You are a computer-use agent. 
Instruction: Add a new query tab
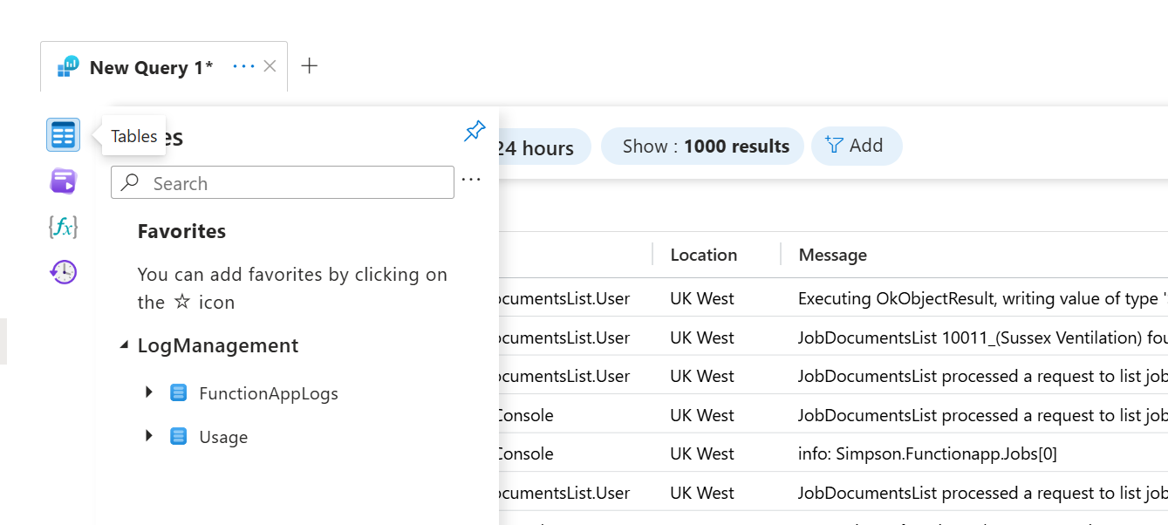pyautogui.click(x=309, y=66)
